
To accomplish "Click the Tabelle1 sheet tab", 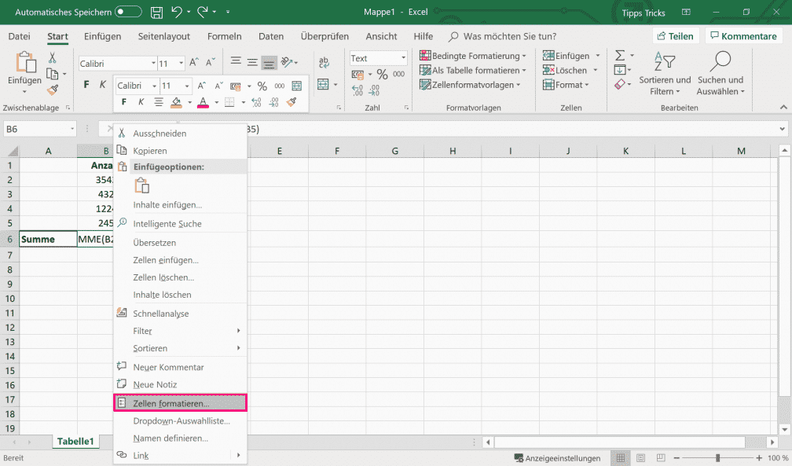I will [75, 441].
